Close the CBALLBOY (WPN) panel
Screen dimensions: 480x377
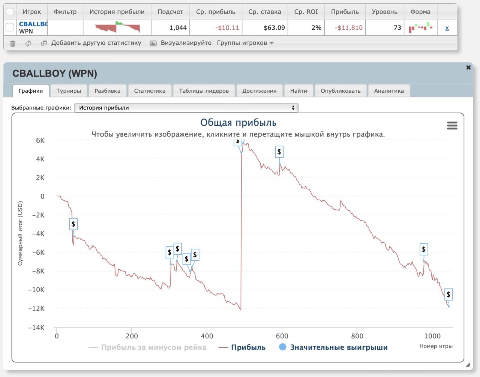[x=468, y=68]
